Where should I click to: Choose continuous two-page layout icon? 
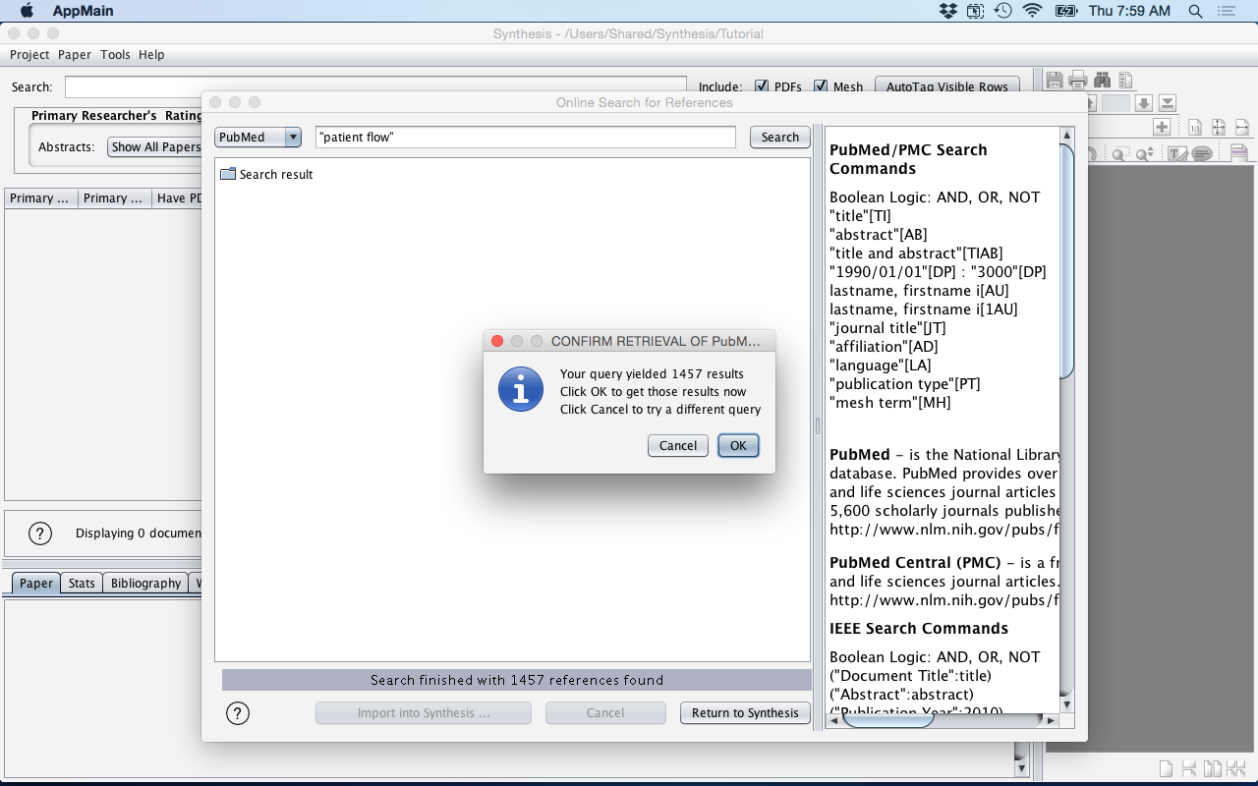[x=1235, y=768]
